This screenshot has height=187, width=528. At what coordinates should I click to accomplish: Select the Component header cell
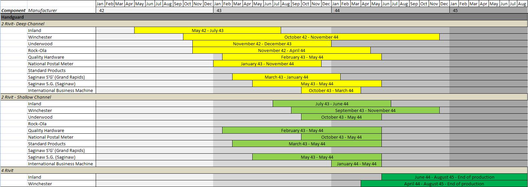click(x=14, y=10)
